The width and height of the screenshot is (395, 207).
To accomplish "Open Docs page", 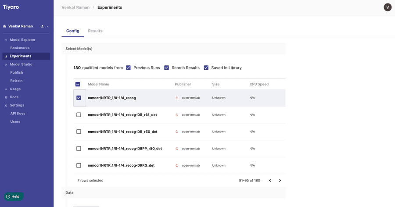I will coord(14,97).
